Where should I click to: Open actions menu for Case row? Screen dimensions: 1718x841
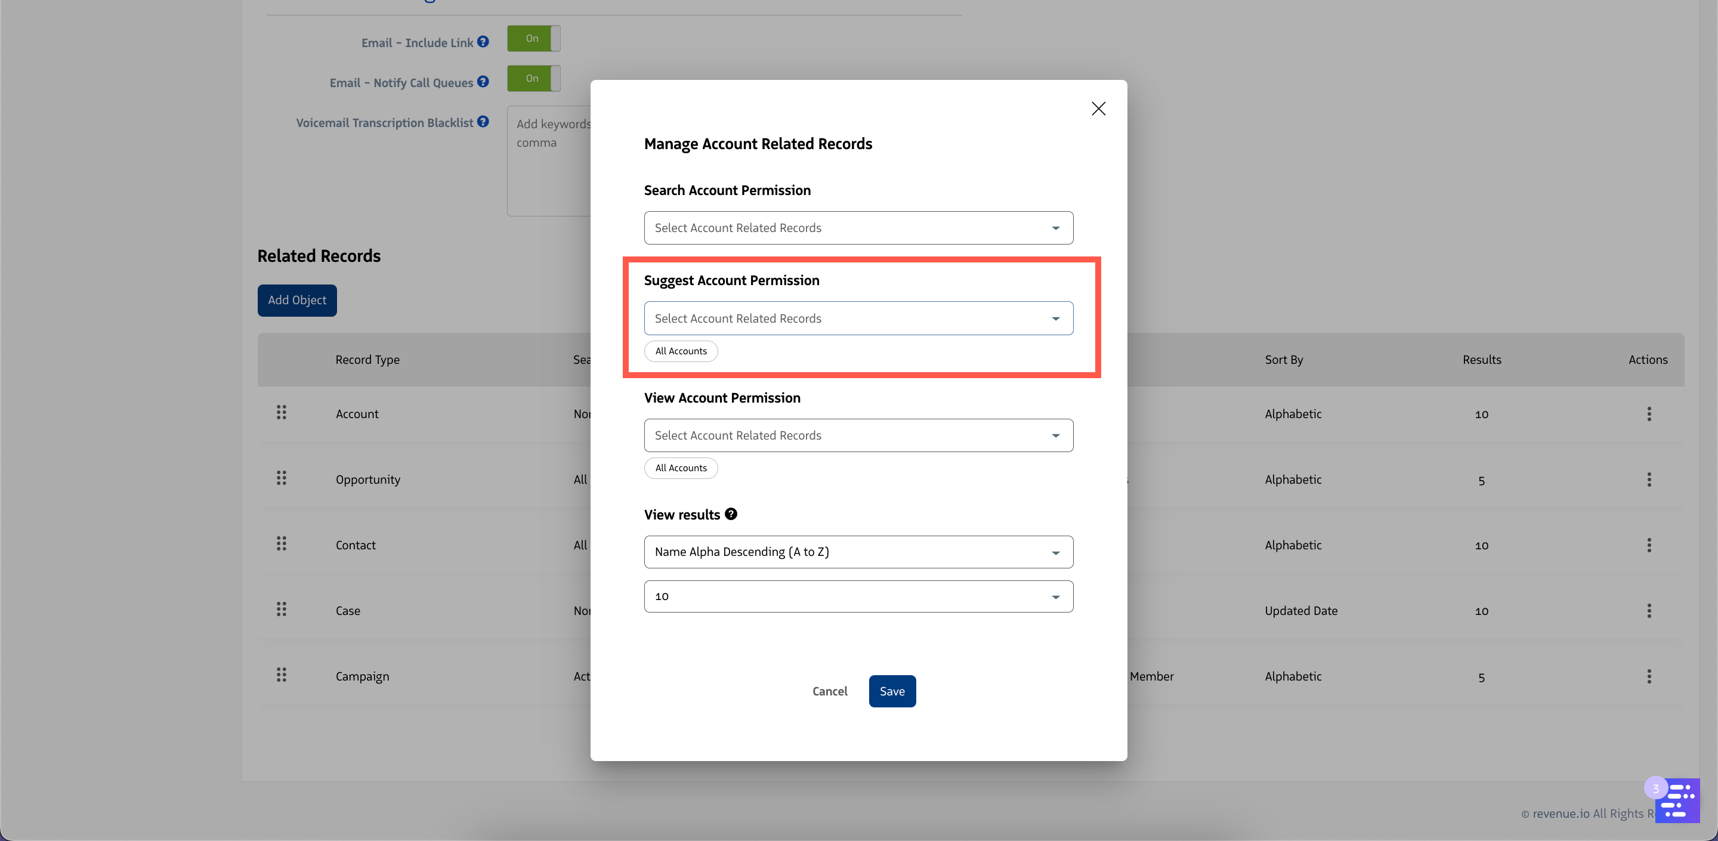tap(1649, 611)
